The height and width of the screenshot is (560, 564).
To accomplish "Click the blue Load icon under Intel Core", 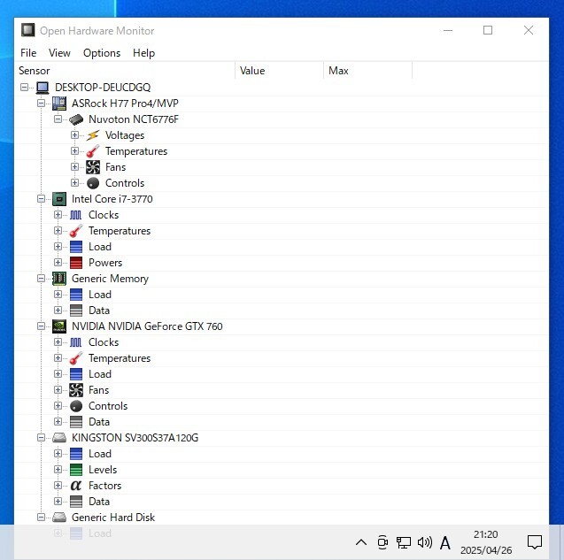I will coord(76,247).
